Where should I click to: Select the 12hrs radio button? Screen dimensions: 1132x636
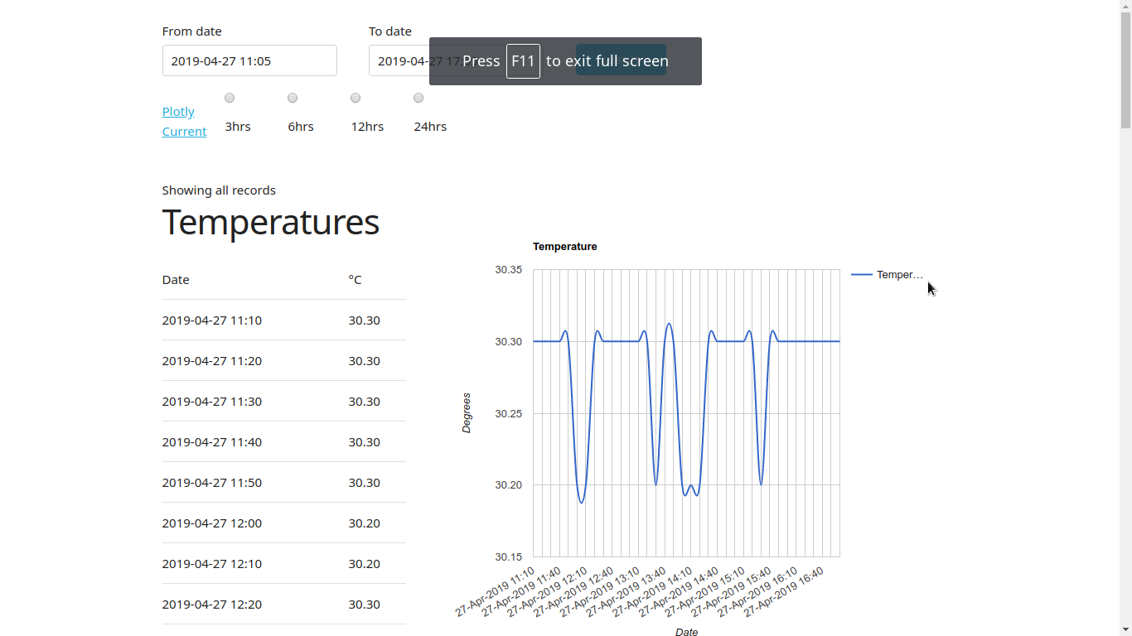click(x=356, y=98)
